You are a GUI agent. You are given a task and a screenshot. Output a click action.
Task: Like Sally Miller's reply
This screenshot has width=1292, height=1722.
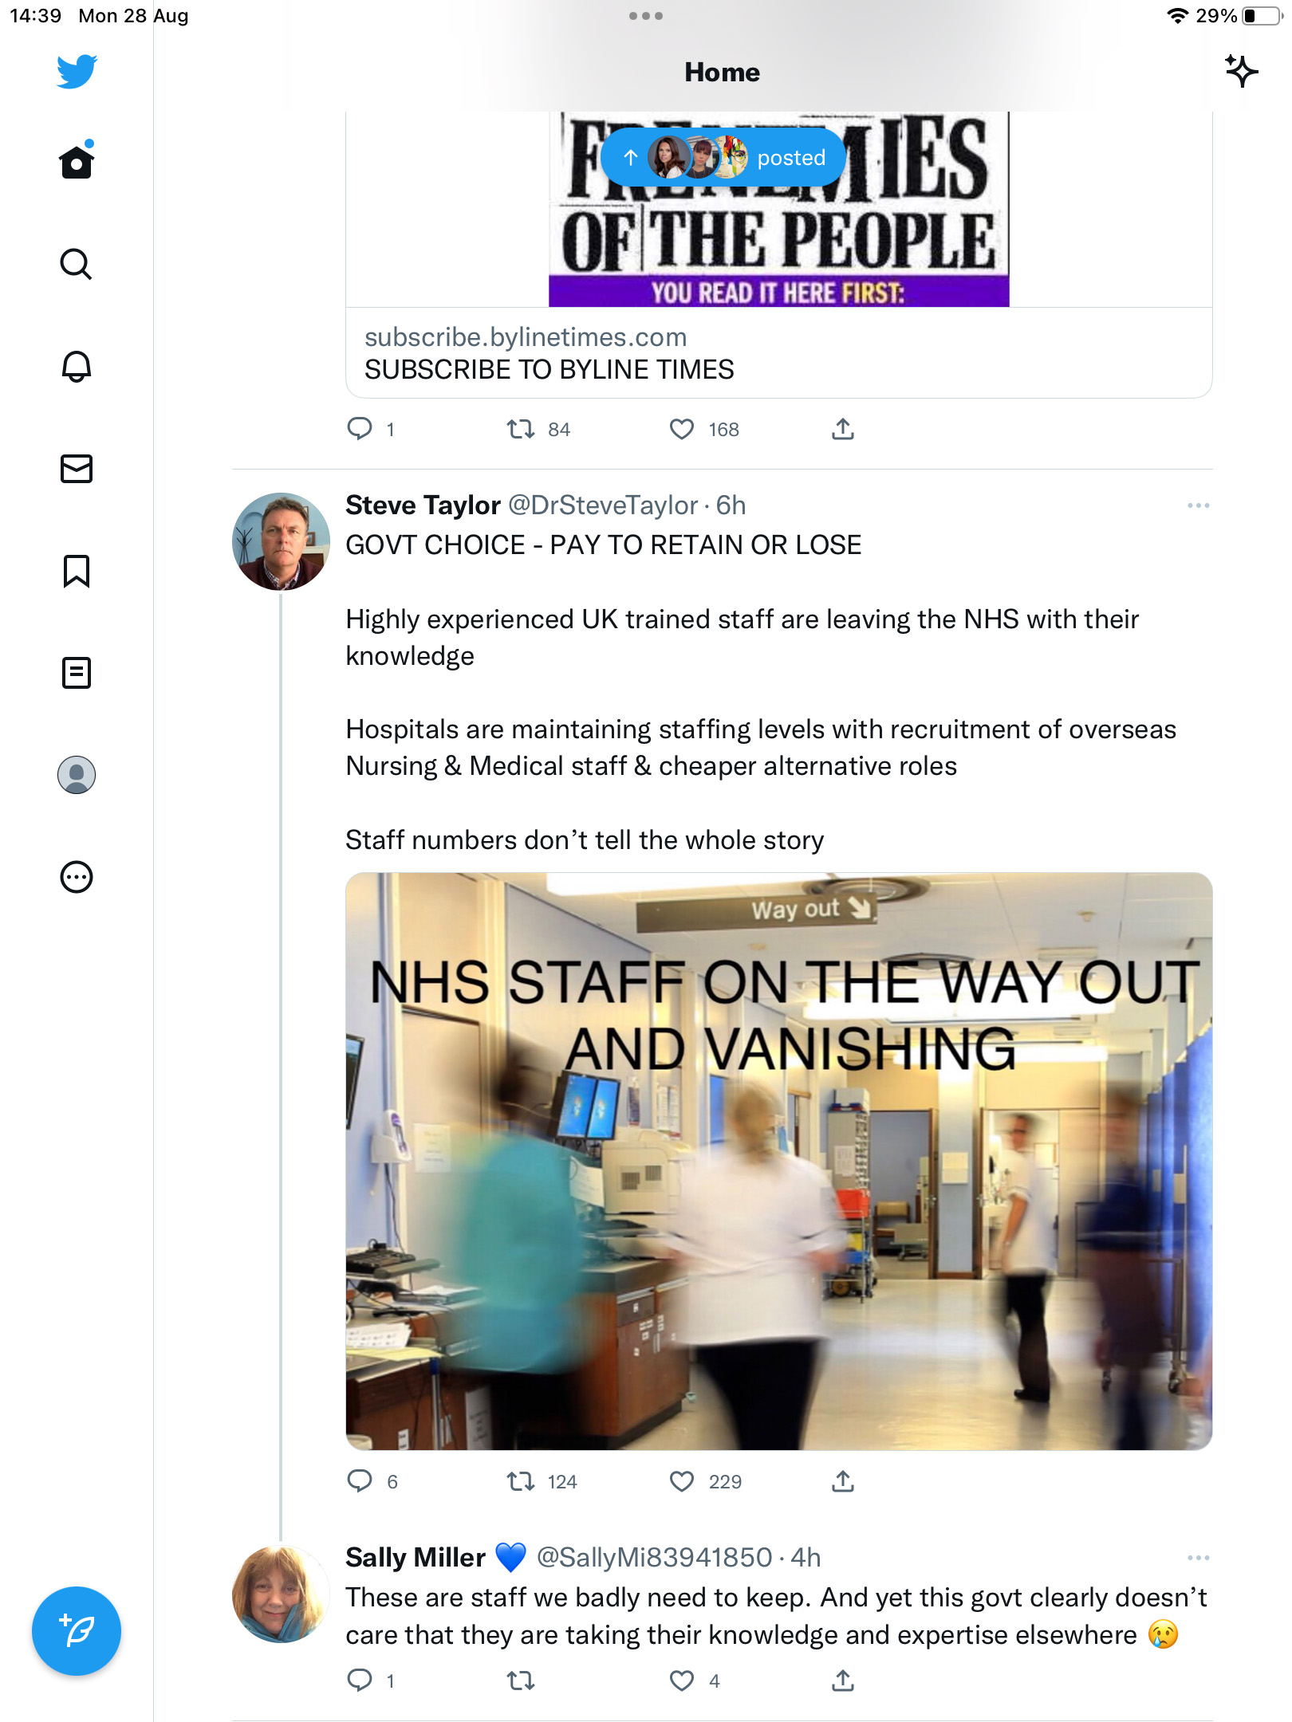[x=681, y=1681]
